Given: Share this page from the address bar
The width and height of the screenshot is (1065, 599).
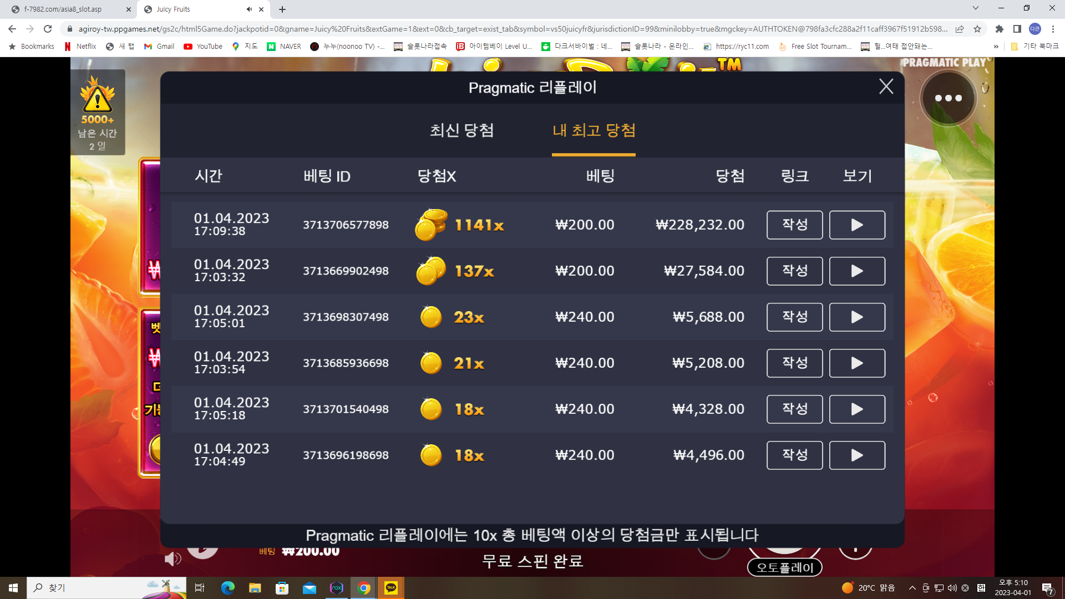Looking at the screenshot, I should point(960,29).
